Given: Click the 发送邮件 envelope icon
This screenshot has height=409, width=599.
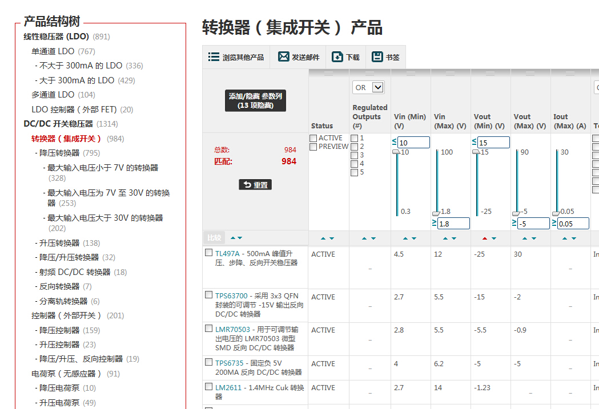Looking at the screenshot, I should click(283, 56).
